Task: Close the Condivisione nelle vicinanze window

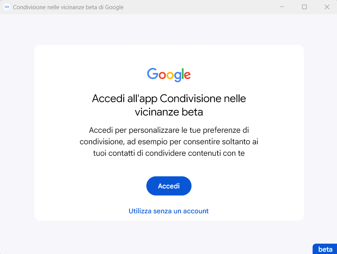Action: 327,7
